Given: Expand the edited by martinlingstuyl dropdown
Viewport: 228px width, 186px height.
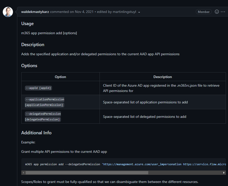Looking at the screenshot, I should (139, 12).
